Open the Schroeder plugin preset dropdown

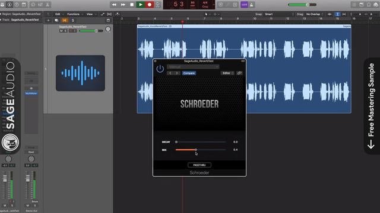point(193,67)
